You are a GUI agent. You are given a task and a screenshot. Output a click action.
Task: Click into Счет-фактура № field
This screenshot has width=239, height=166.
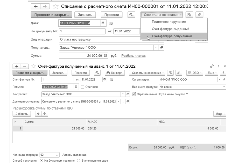58,79
